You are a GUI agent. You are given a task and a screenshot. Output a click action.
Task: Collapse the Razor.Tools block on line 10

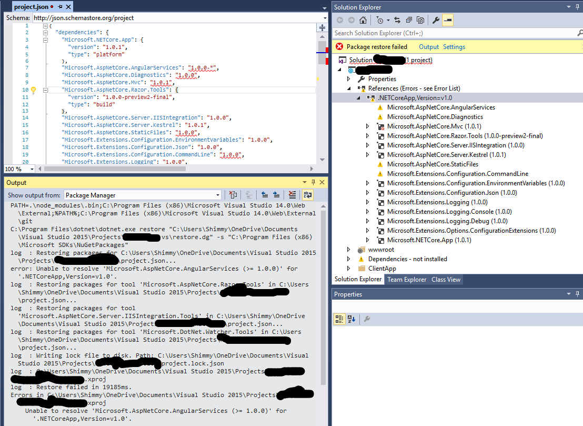45,90
